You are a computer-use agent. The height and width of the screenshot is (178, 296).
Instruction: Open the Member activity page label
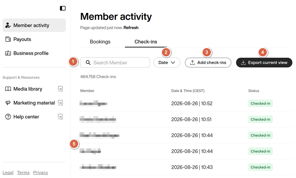31,25
